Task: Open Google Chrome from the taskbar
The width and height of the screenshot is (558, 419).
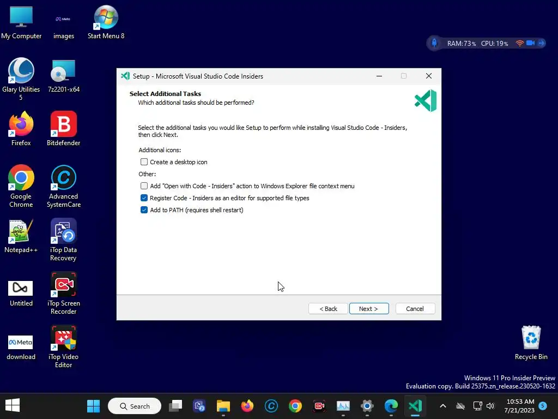Action: point(295,406)
